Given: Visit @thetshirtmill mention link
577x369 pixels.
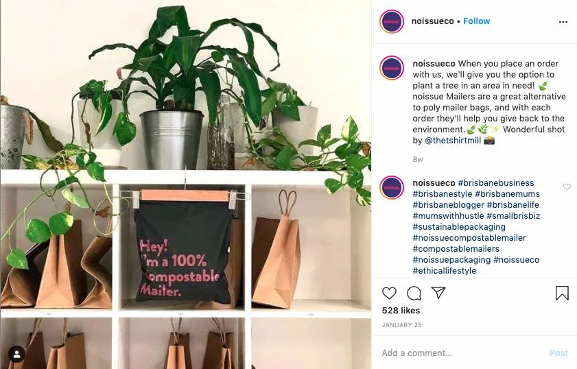Looking at the screenshot, I should (x=453, y=140).
